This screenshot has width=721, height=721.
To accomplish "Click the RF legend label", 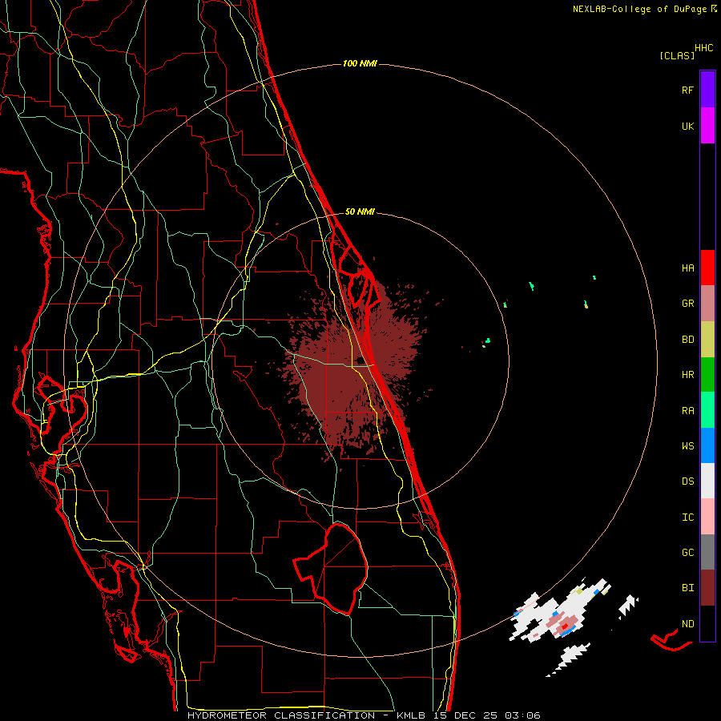I will pyautogui.click(x=687, y=90).
